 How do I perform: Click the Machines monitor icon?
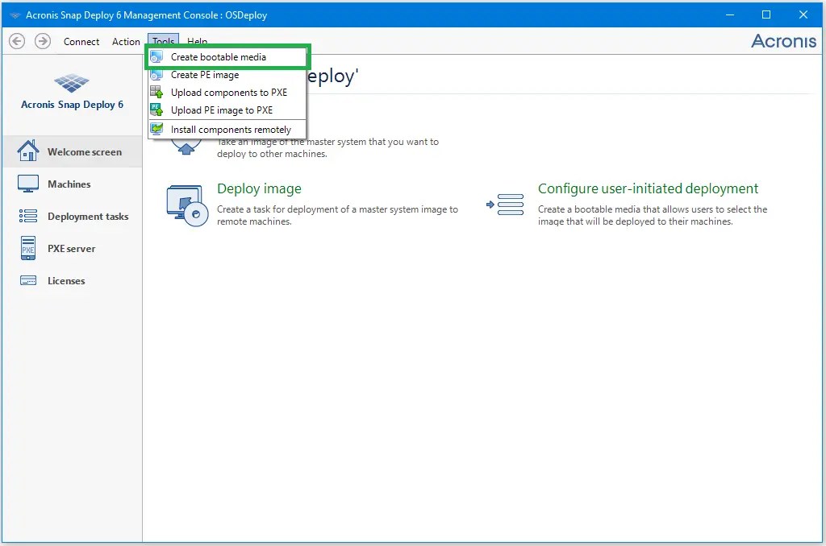[28, 184]
